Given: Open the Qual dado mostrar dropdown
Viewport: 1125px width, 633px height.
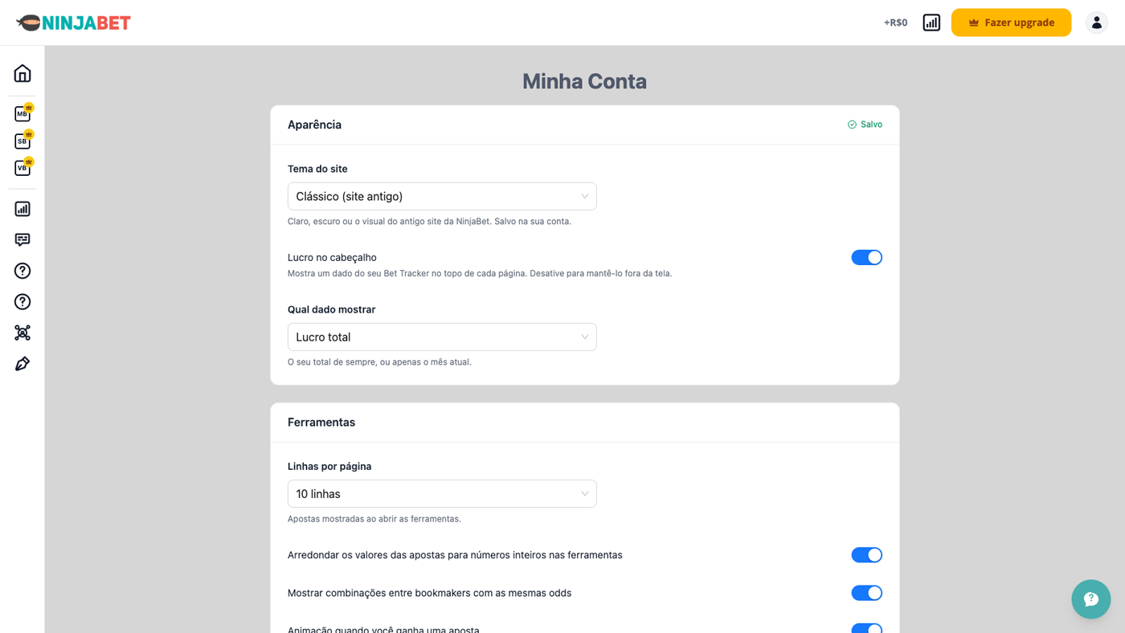Looking at the screenshot, I should (x=442, y=337).
